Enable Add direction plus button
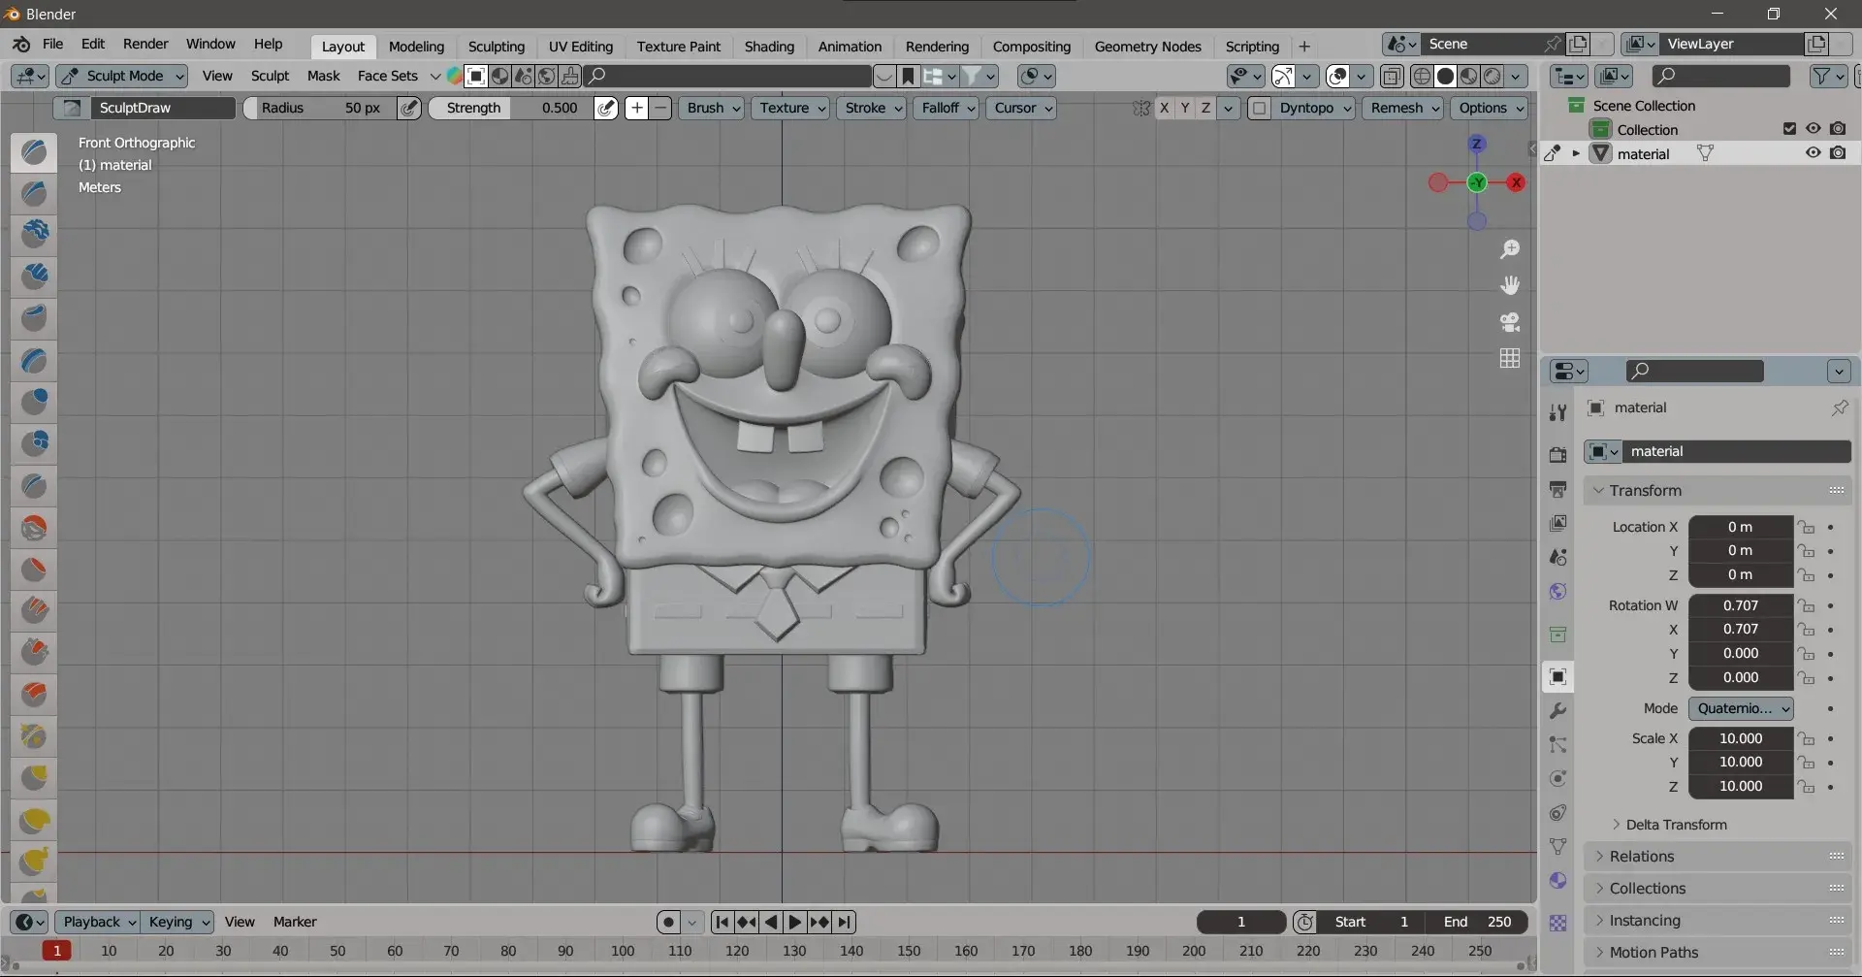Viewport: 1862px width, 977px height. (636, 108)
